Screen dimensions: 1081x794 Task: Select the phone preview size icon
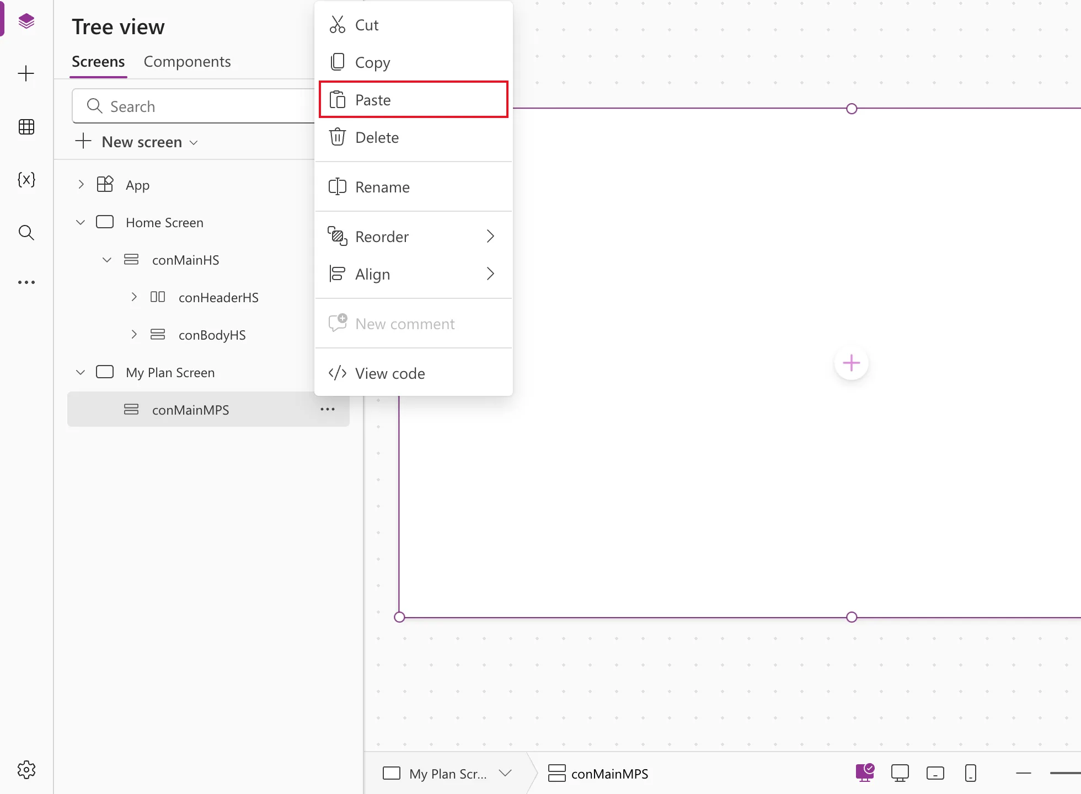[971, 773]
